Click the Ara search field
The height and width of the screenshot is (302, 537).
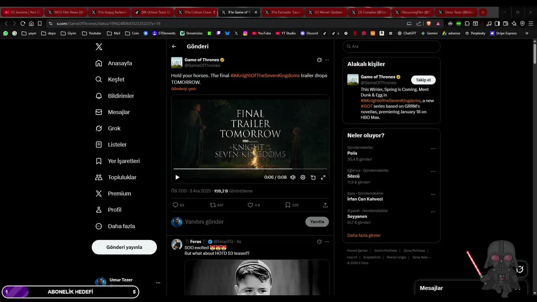tap(391, 47)
